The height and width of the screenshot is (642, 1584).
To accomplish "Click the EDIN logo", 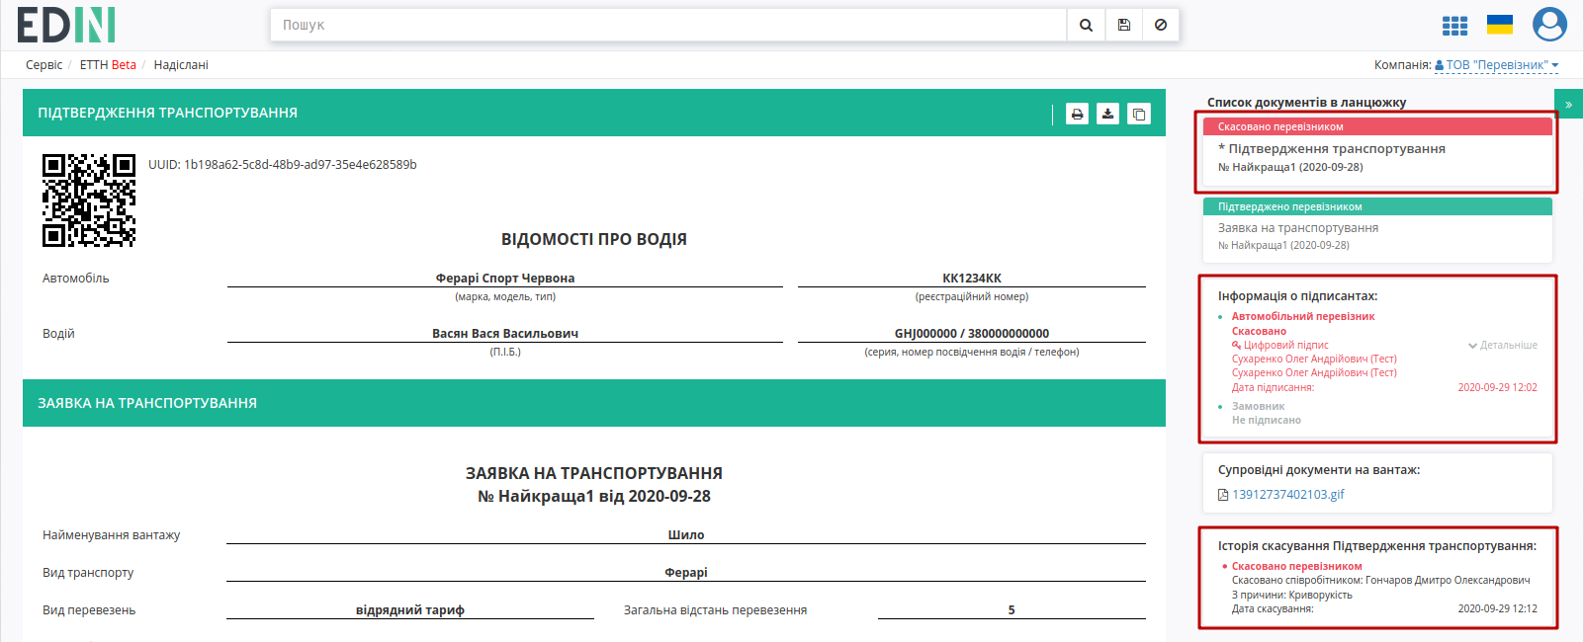I will (x=66, y=25).
